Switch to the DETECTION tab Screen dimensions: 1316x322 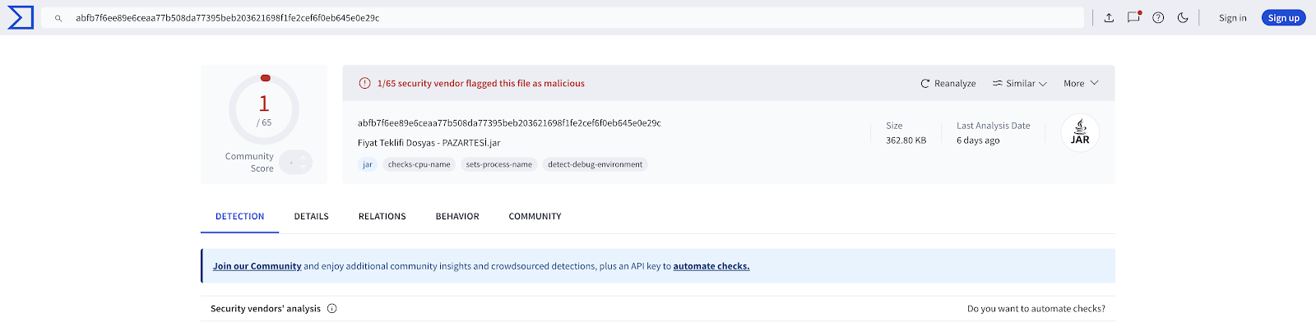(239, 217)
